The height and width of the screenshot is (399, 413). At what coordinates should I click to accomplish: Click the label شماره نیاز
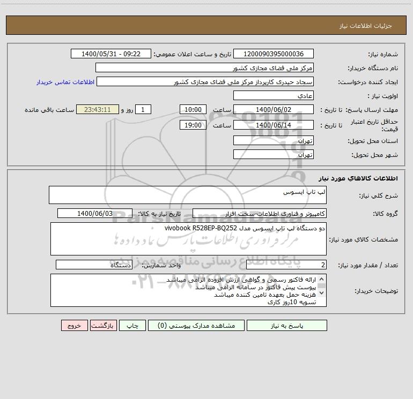pos(383,54)
